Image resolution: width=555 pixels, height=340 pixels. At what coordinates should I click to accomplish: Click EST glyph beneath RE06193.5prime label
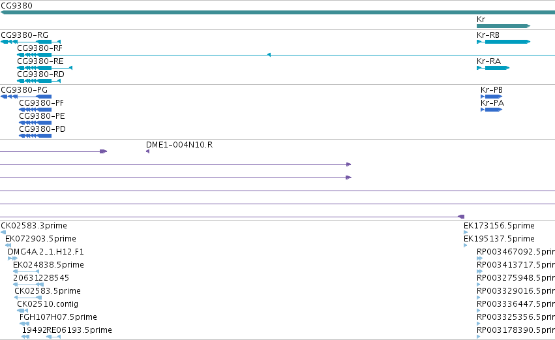(x=53, y=337)
